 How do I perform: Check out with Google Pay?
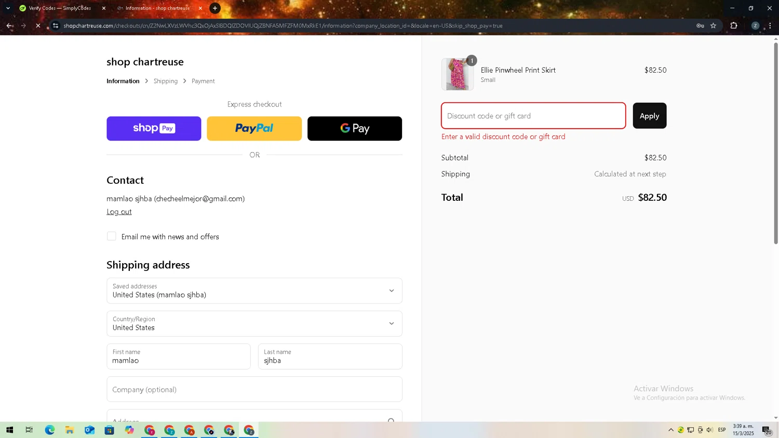355,128
